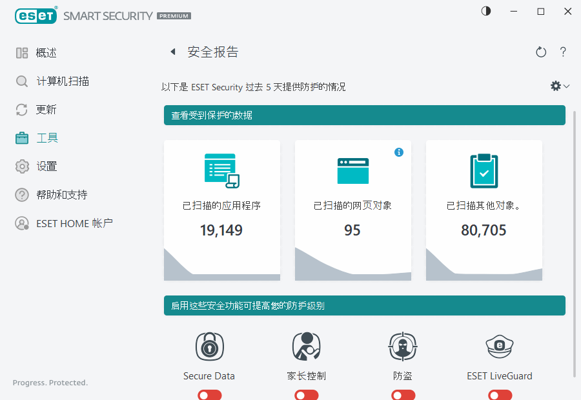Toggle the dark mode contrast icon
Screen dimensions: 581x400
(485, 11)
